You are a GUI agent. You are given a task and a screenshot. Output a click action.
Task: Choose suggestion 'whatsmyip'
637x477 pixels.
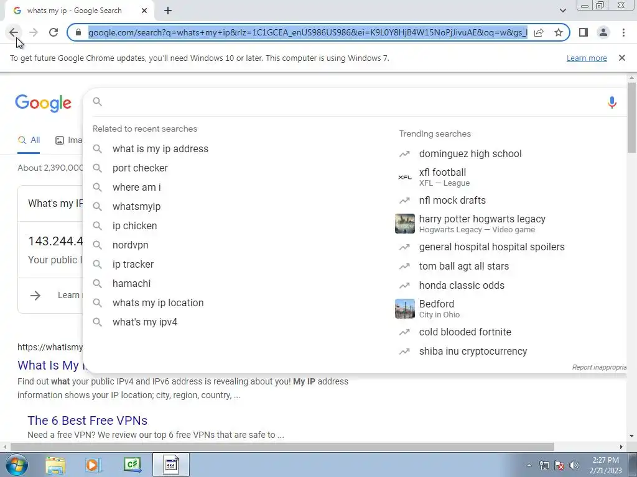136,206
